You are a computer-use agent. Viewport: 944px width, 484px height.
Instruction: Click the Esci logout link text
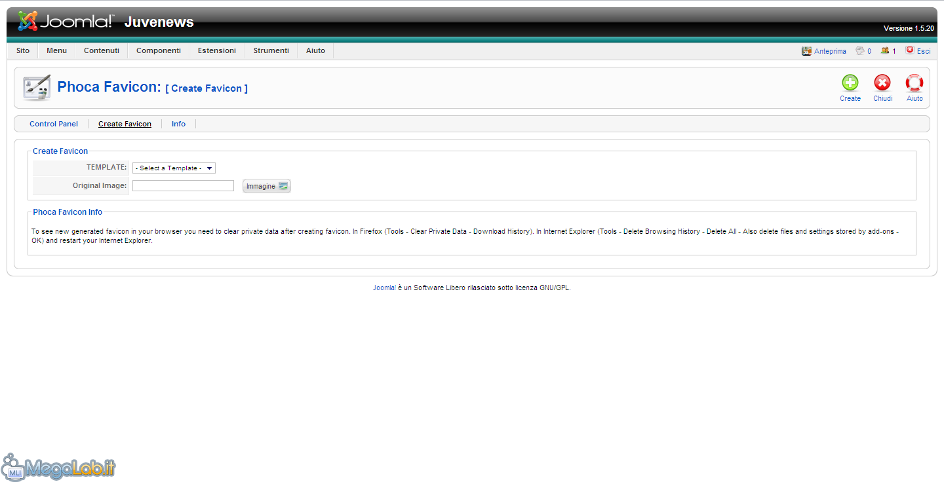(924, 51)
